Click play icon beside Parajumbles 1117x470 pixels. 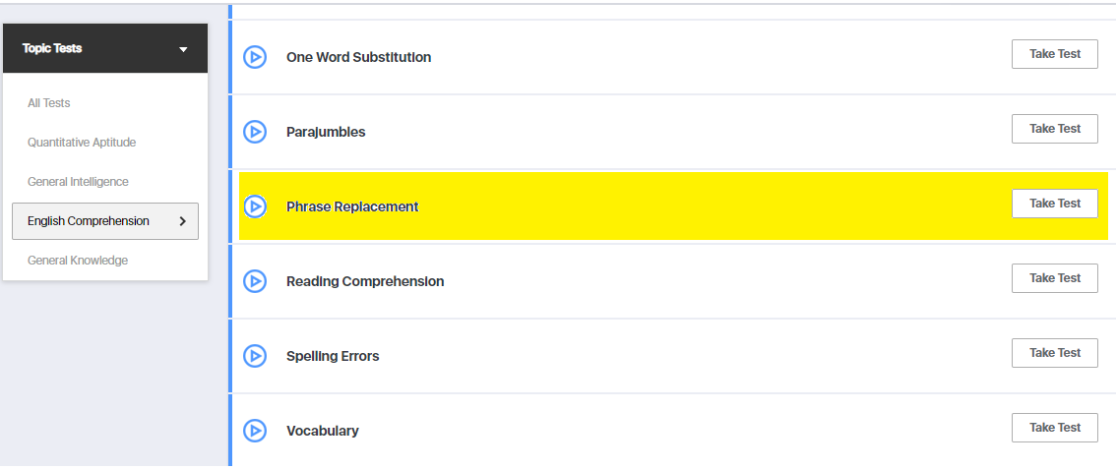[255, 132]
